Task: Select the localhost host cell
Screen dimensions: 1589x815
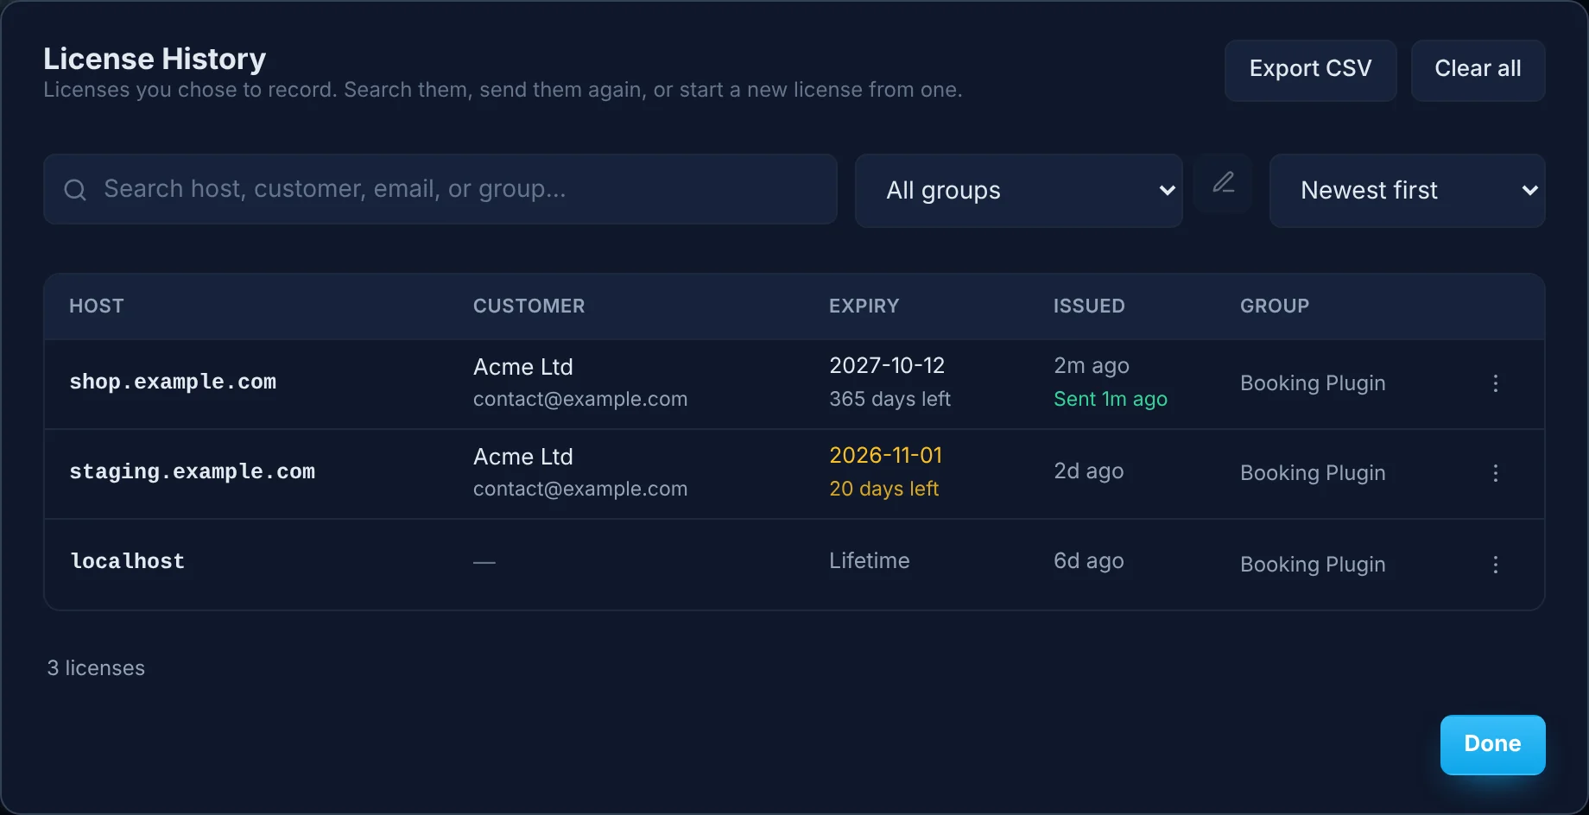Action: [x=127, y=561]
